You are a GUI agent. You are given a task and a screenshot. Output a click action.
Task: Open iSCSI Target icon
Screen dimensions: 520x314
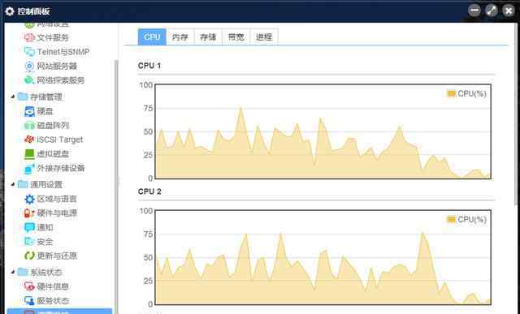(29, 140)
